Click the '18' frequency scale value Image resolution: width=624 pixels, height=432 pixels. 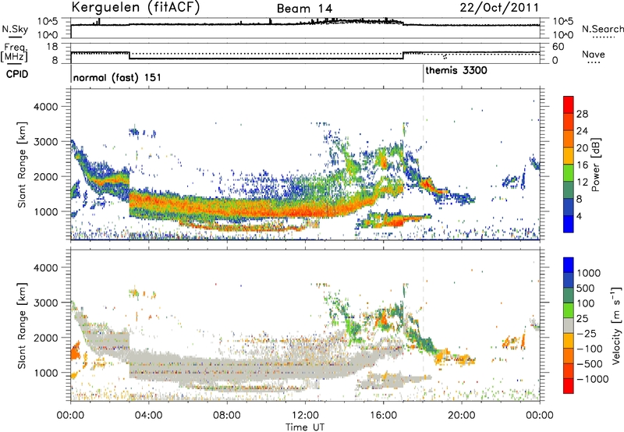52,47
